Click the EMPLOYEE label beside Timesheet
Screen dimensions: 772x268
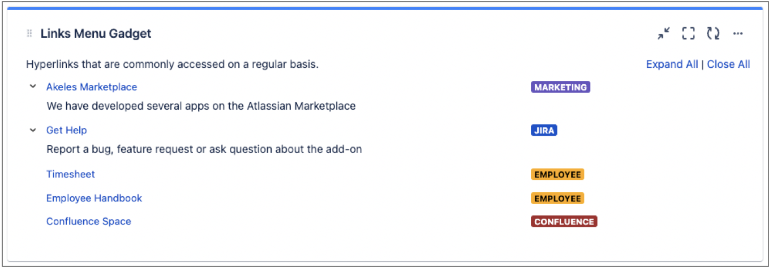point(557,174)
